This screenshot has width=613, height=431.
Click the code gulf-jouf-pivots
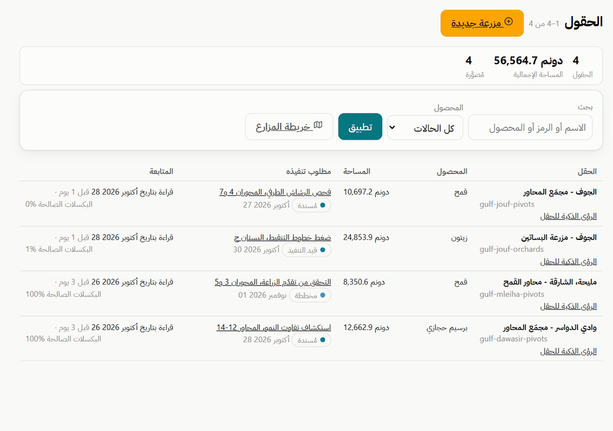[x=507, y=204]
